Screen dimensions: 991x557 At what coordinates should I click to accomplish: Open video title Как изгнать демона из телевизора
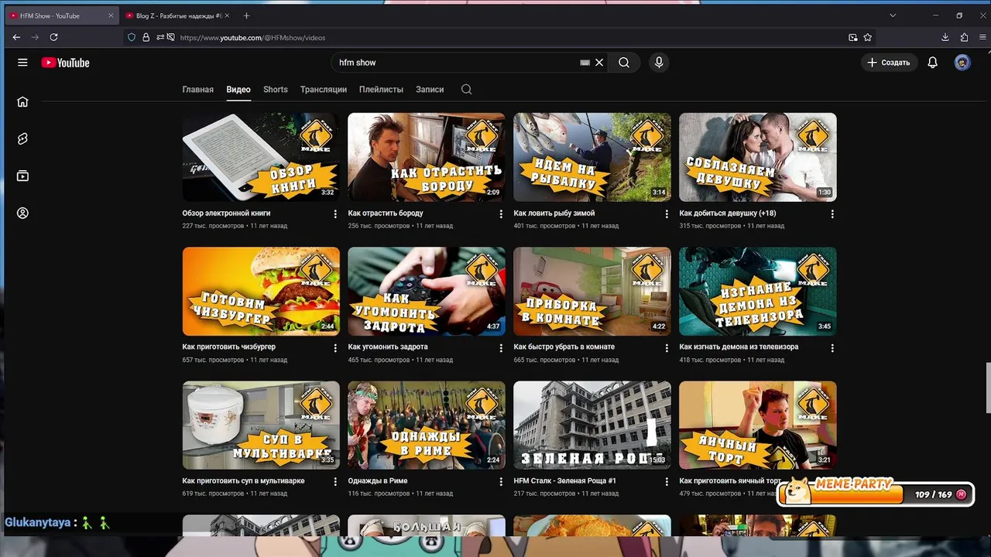pyautogui.click(x=739, y=347)
